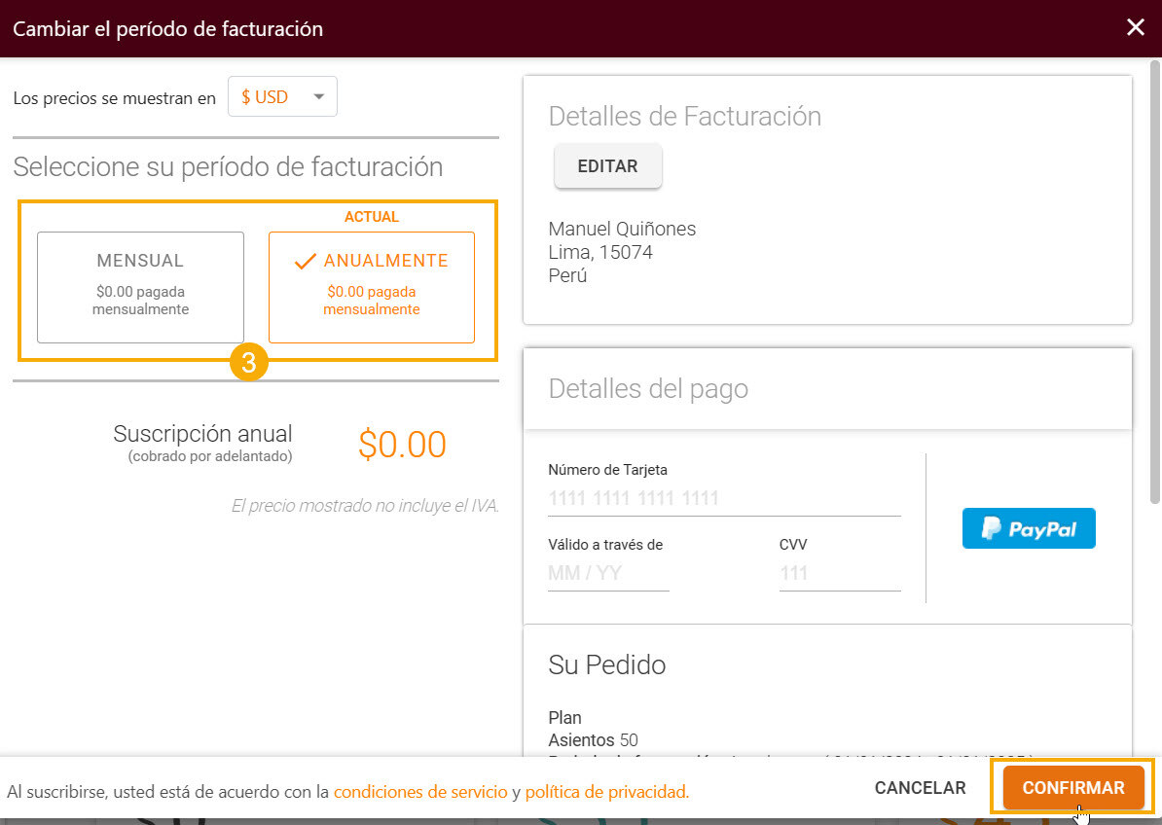Viewport: 1162px width, 825px height.
Task: Switch billing to monthly payment card
Action: coord(139,285)
